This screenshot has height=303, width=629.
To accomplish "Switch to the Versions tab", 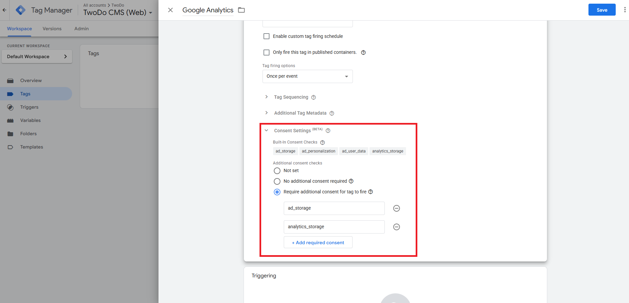I will pyautogui.click(x=52, y=29).
